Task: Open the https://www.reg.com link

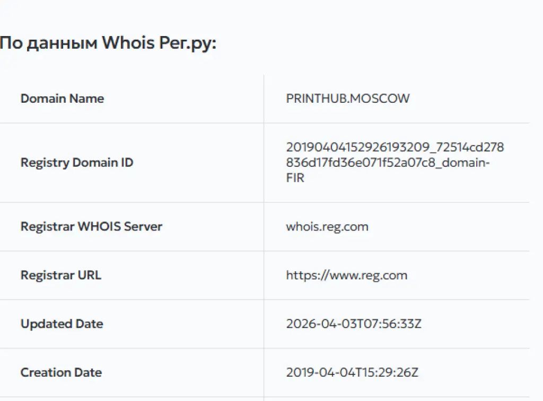Action: click(347, 276)
